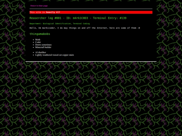Image resolution: width=182 pixels, height=136 pixels.
Task: Click the 'Hello, Im markicoder' intro sentence
Action: (85, 28)
